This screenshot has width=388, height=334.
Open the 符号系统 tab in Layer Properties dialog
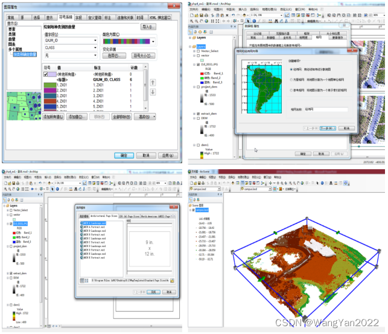(x=66, y=17)
